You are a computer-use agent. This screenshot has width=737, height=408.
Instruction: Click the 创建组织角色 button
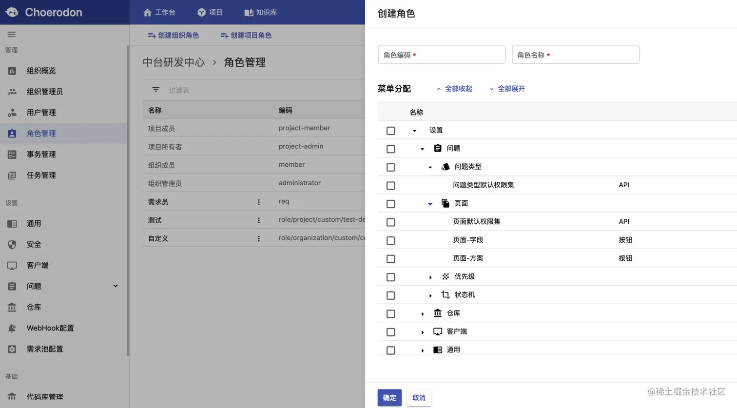coord(174,35)
